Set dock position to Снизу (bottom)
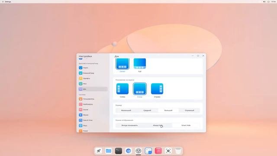 140,89
